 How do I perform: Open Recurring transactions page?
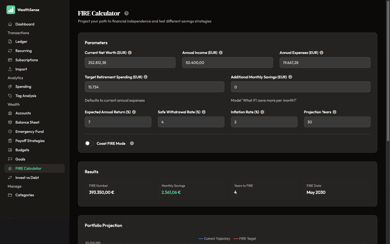point(34,51)
